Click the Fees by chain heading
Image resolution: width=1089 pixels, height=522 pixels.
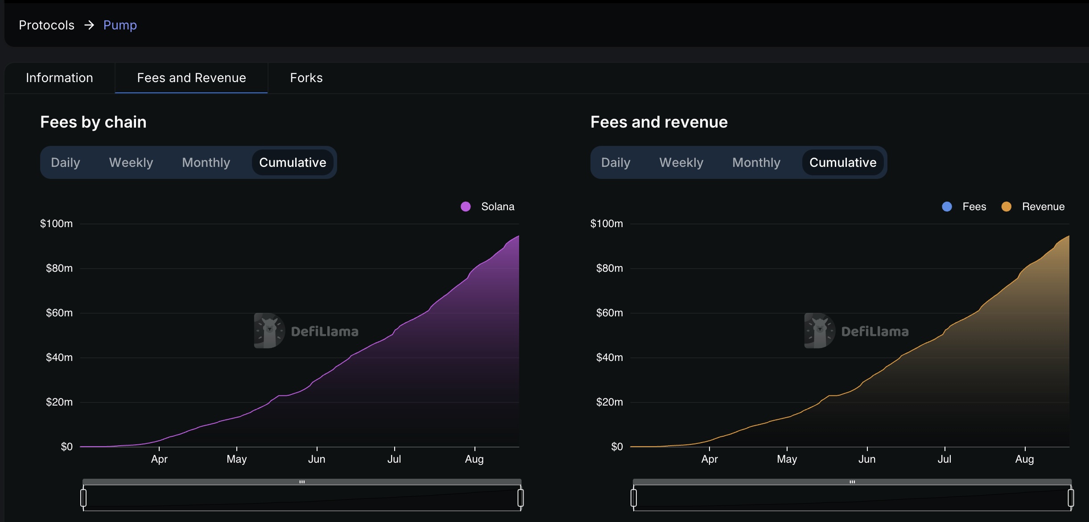(x=93, y=122)
